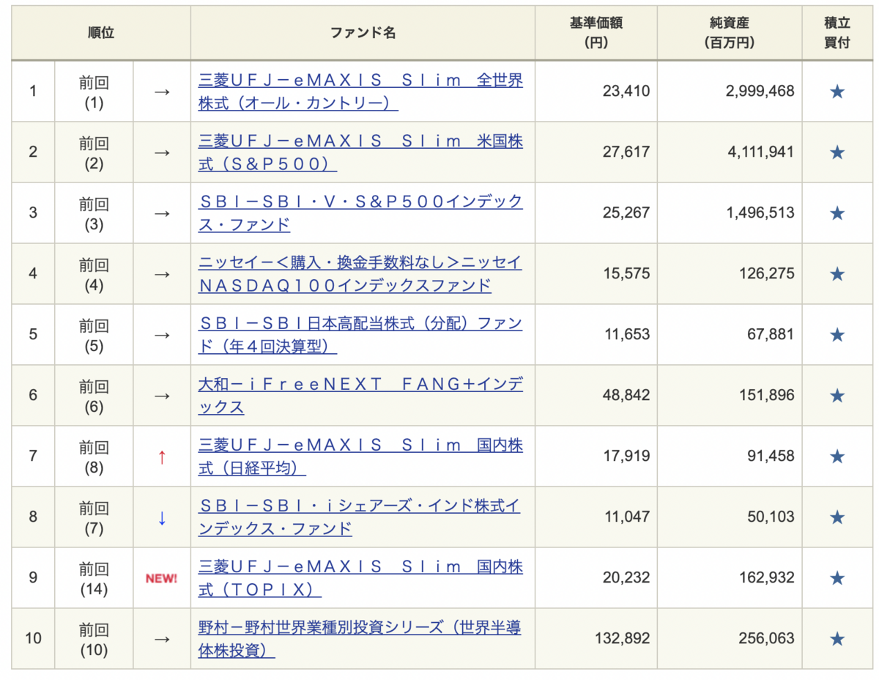Image resolution: width=879 pixels, height=680 pixels.
Task: Click the net assets value 256,063
Action: (768, 639)
